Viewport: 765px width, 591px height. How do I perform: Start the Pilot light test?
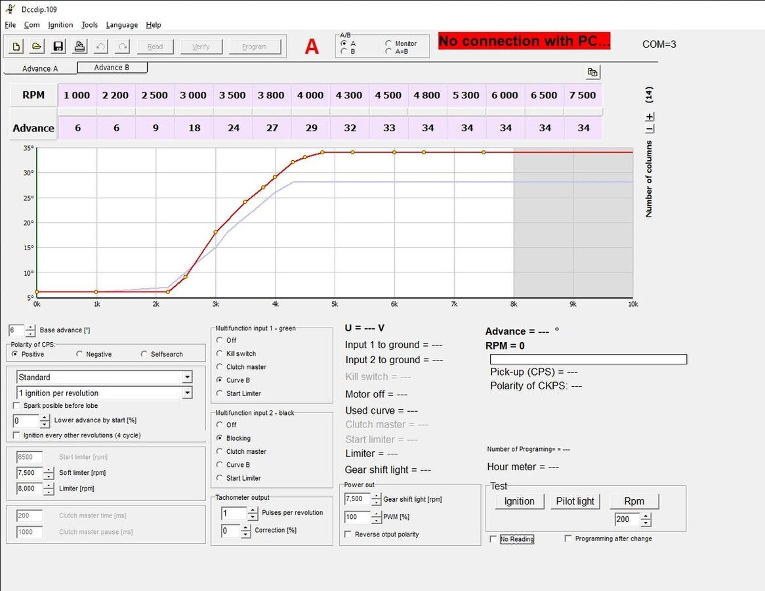pyautogui.click(x=575, y=501)
